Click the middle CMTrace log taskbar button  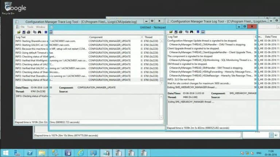point(131,153)
